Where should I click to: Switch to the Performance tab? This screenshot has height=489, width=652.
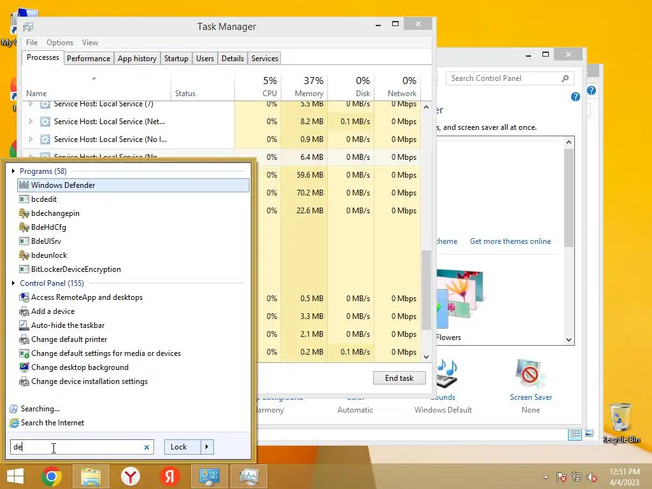tap(88, 59)
